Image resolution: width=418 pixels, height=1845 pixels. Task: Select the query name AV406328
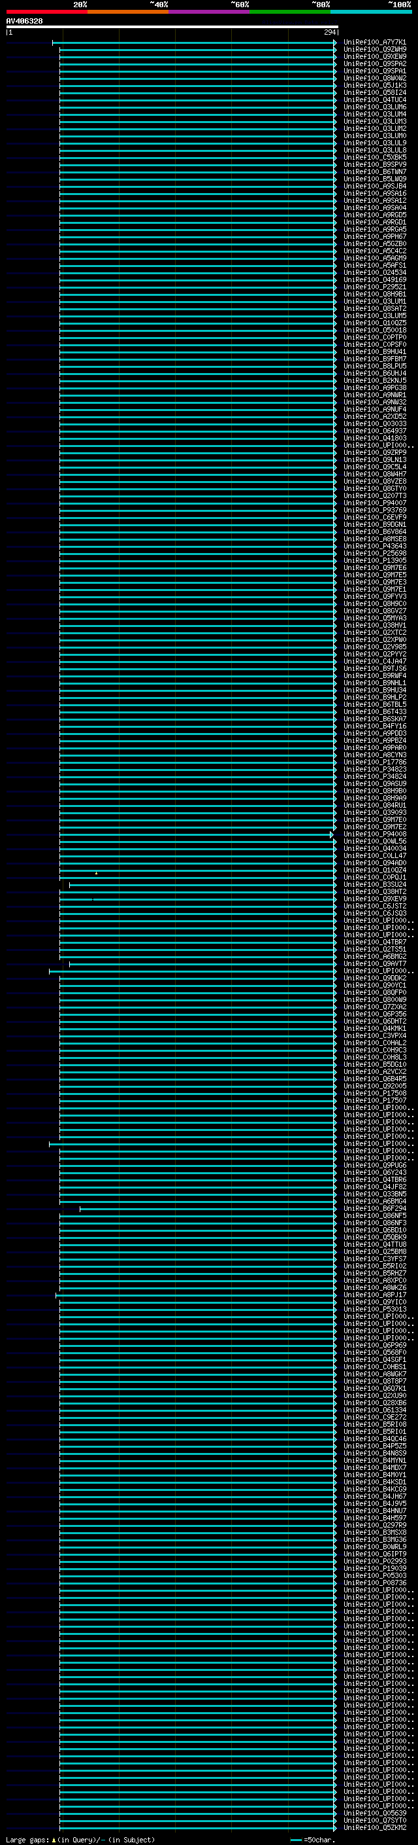[24, 22]
